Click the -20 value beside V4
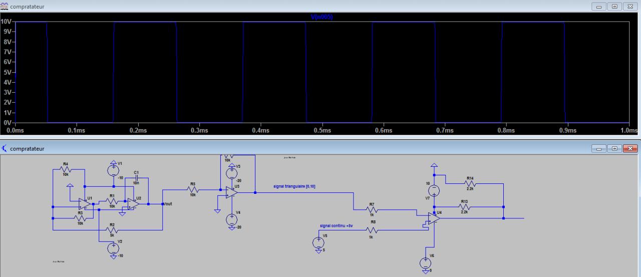 point(239,226)
